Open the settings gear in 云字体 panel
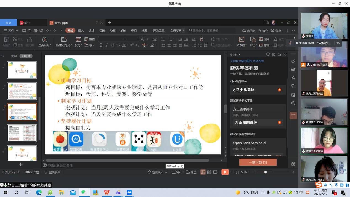Viewport: 350px width, 197px height. [x=274, y=55]
